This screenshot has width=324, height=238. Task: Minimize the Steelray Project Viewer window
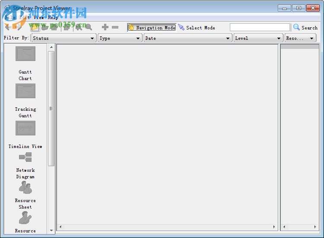pos(284,8)
